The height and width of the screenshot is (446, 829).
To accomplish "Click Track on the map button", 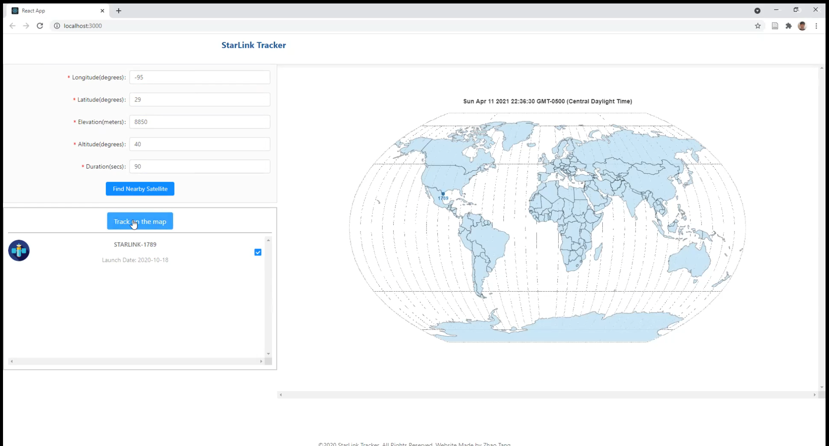I will [x=140, y=221].
